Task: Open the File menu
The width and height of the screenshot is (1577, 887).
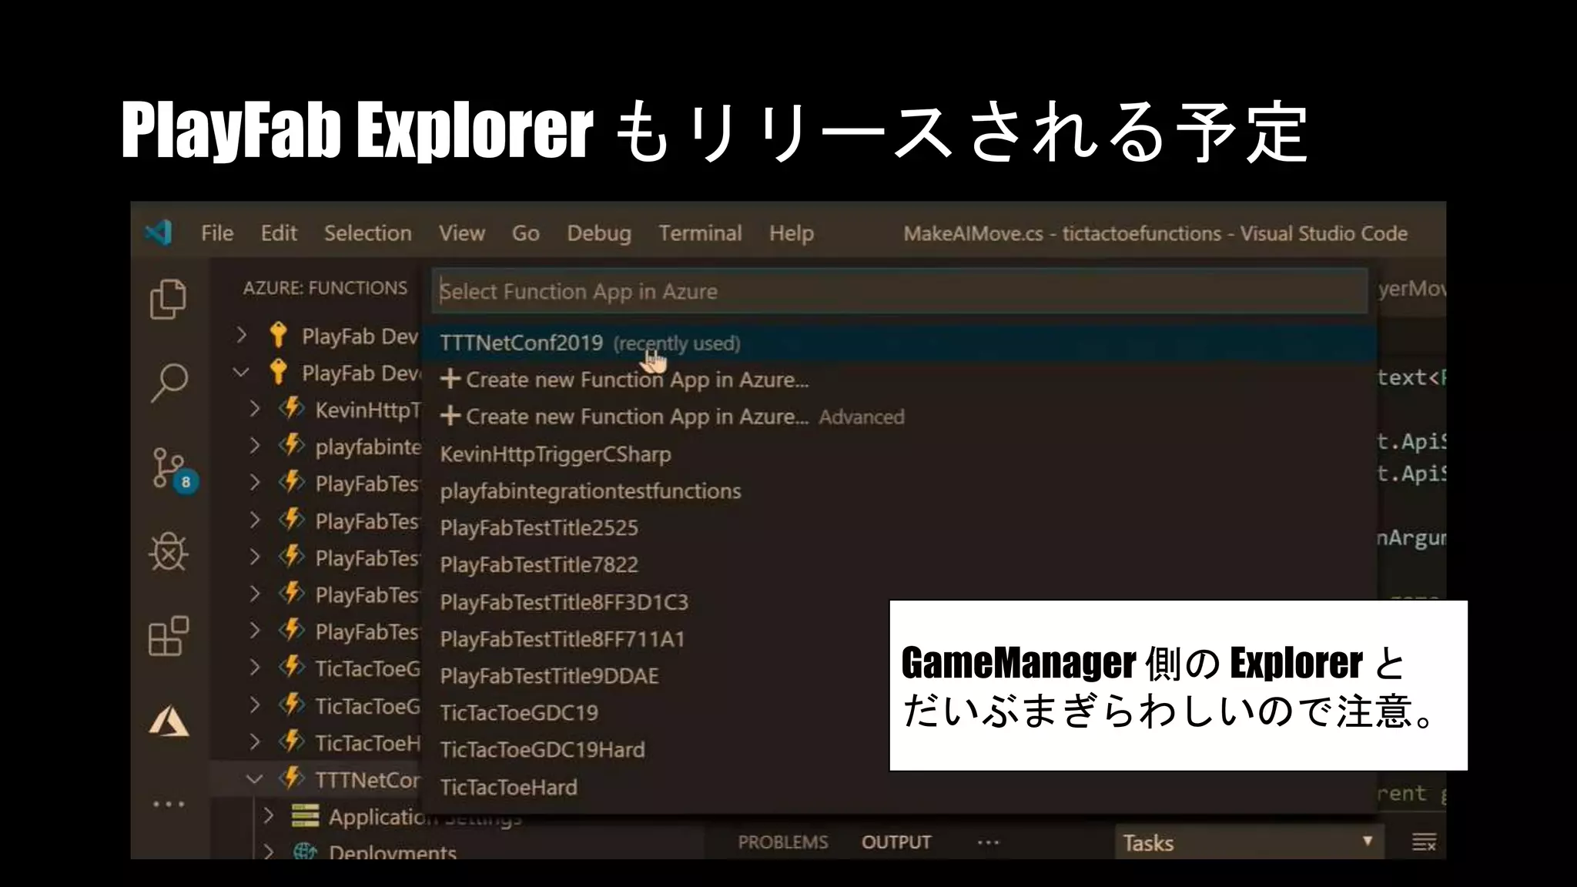Action: coord(217,233)
